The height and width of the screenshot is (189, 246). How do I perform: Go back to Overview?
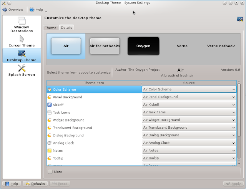pyautogui.click(x=13, y=10)
